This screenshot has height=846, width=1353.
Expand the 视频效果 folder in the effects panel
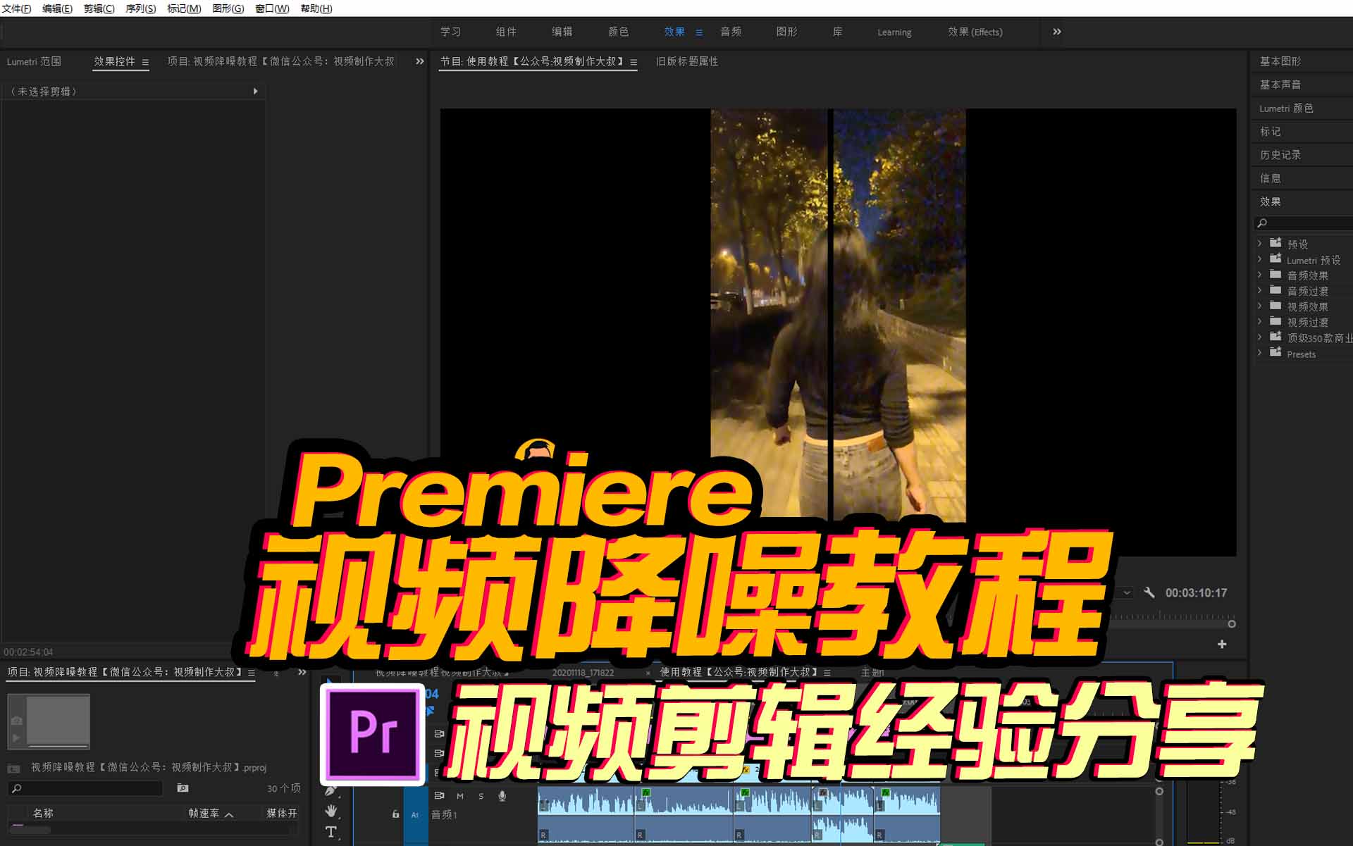pyautogui.click(x=1260, y=306)
